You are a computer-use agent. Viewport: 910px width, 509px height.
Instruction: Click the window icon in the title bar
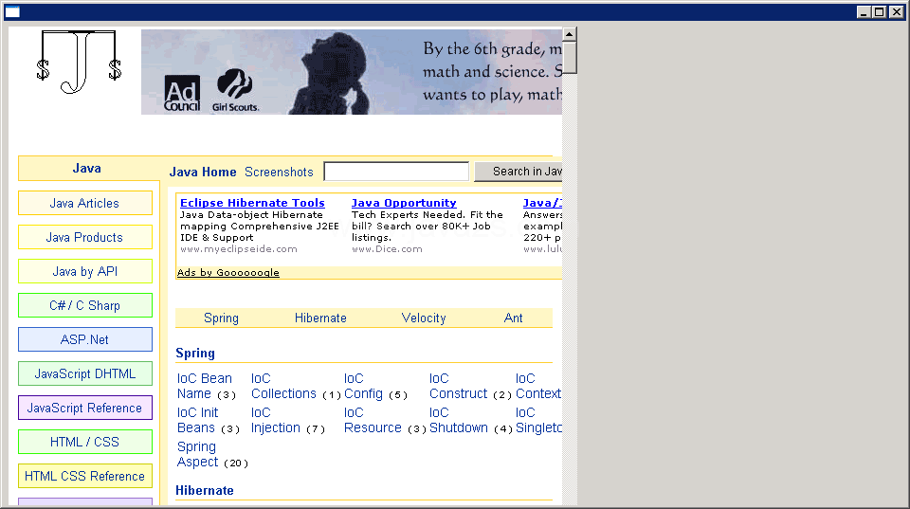click(12, 11)
